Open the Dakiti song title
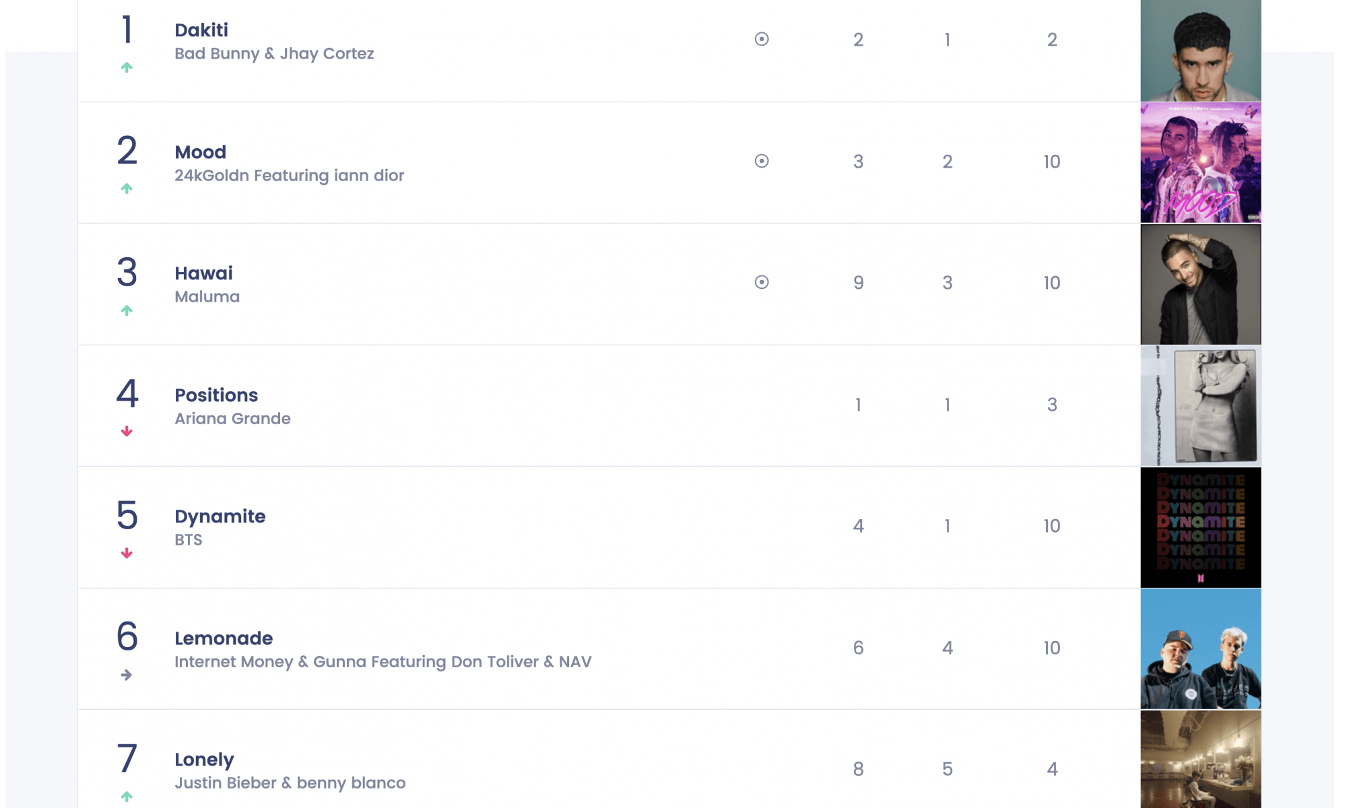 [201, 30]
